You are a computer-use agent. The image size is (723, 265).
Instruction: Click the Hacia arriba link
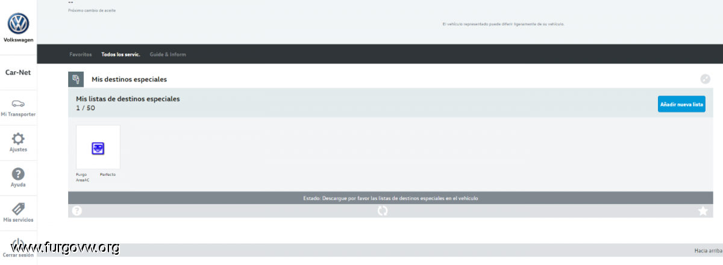pyautogui.click(x=707, y=251)
